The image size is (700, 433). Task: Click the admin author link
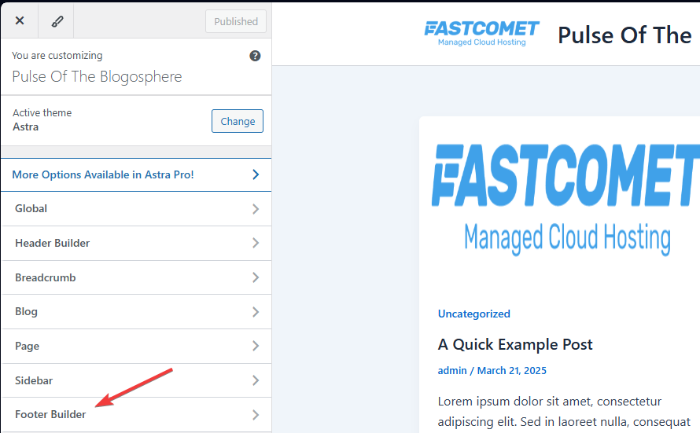click(x=452, y=370)
